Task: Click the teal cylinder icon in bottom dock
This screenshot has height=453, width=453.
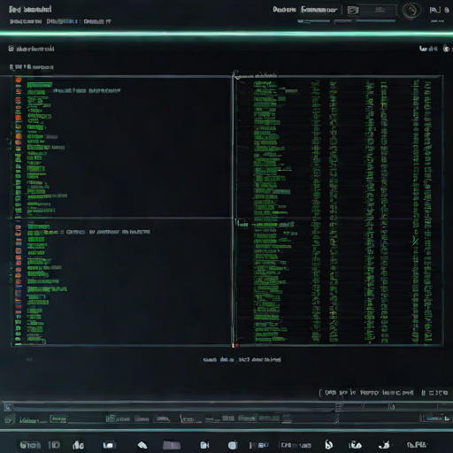Action: (x=233, y=445)
